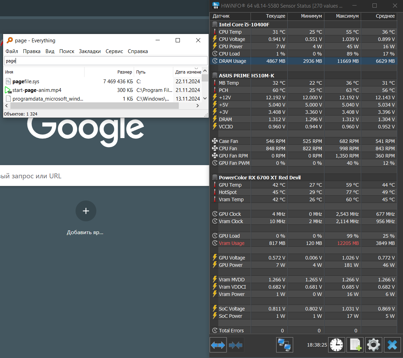Screen dimensions: 403x358
Task: Open the Поиск menu in Everything
Action: [x=67, y=51]
